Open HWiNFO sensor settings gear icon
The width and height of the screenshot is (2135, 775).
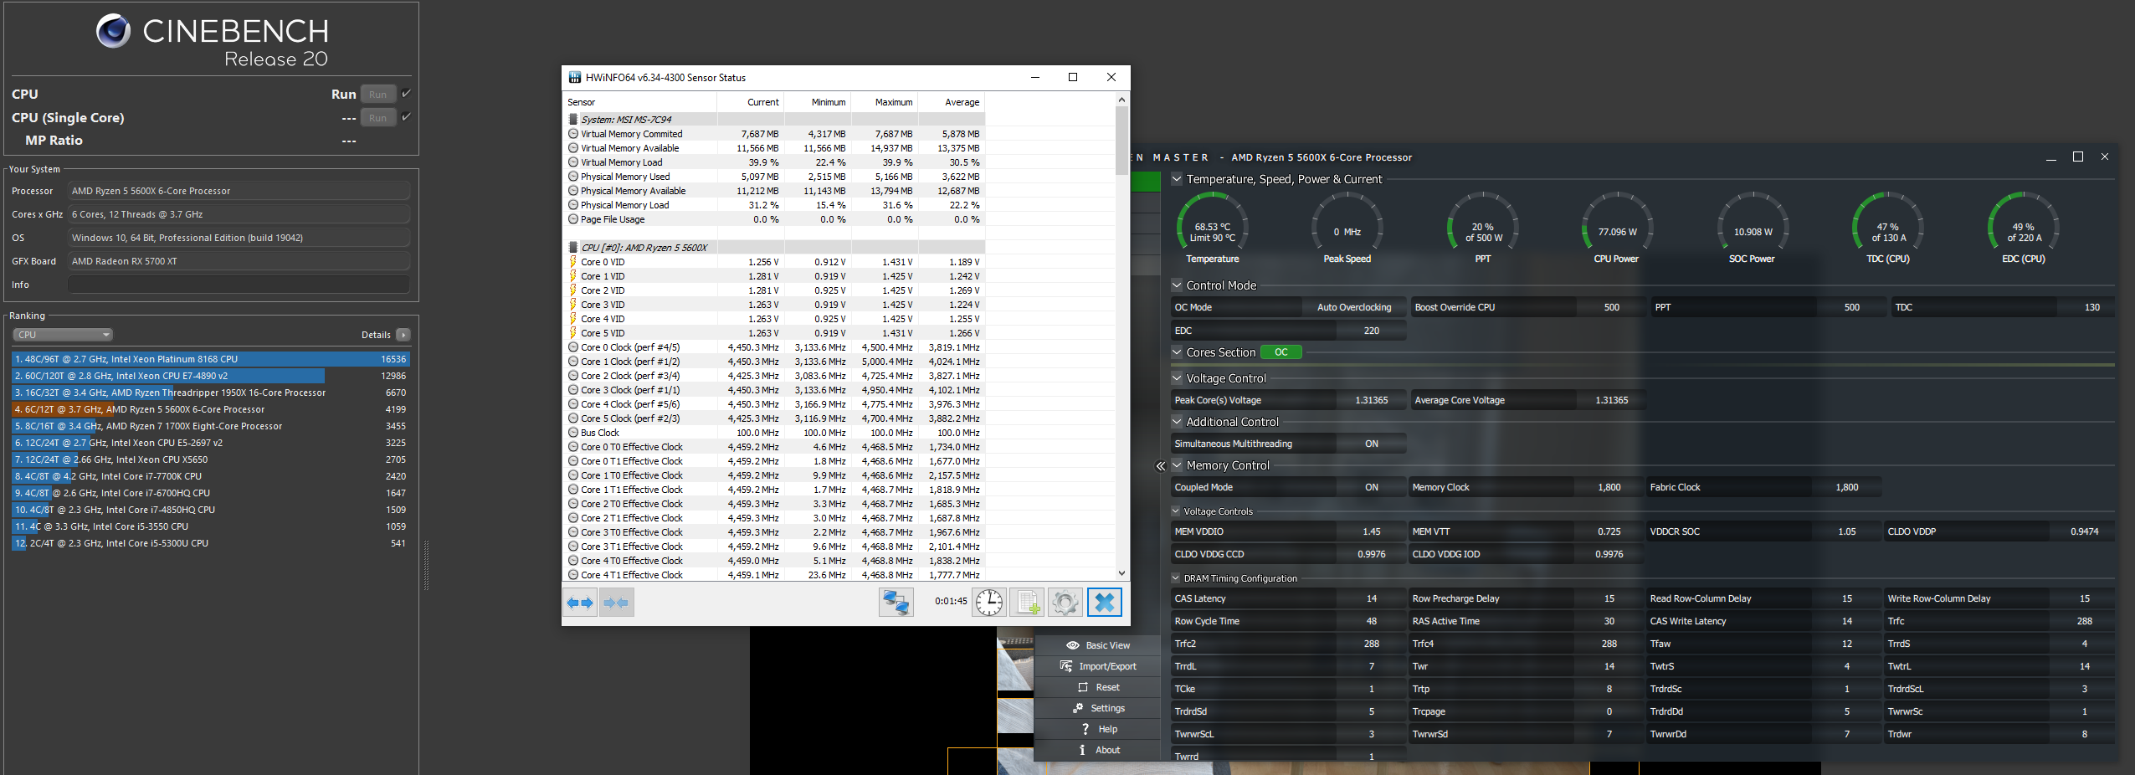[1065, 603]
